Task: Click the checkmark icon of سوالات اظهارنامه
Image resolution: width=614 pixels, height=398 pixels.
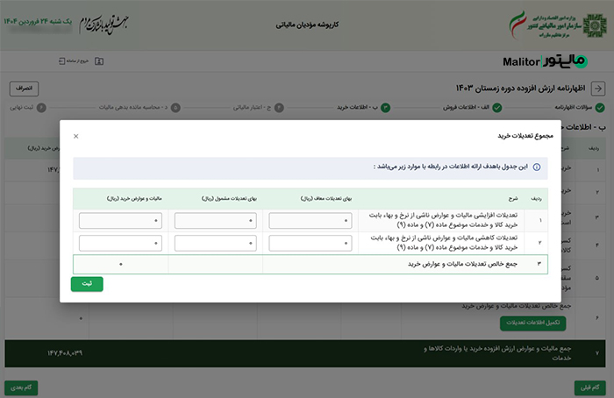Action: pos(600,107)
